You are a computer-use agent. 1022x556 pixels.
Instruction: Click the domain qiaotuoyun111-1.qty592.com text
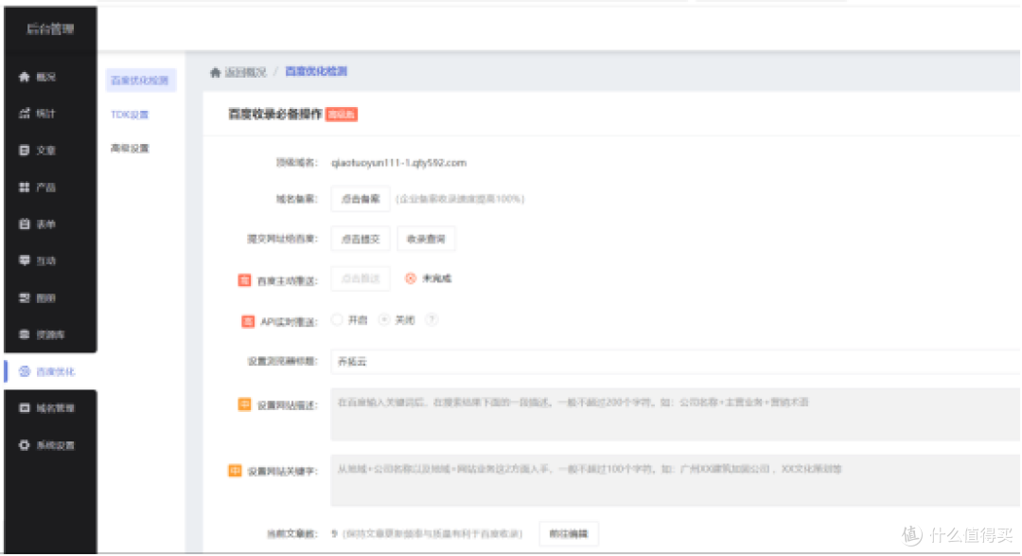point(399,163)
